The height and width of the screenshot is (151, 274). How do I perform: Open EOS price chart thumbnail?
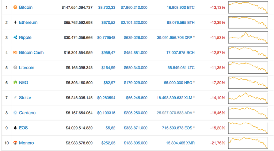(248, 128)
